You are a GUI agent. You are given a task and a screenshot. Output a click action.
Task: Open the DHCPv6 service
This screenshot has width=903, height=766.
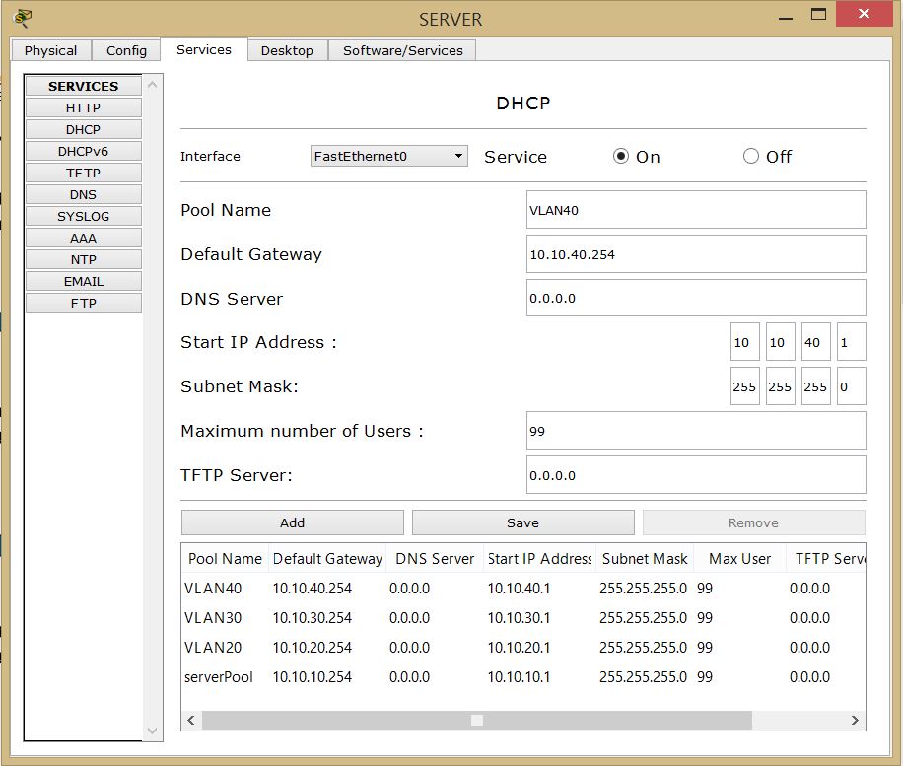(x=84, y=151)
